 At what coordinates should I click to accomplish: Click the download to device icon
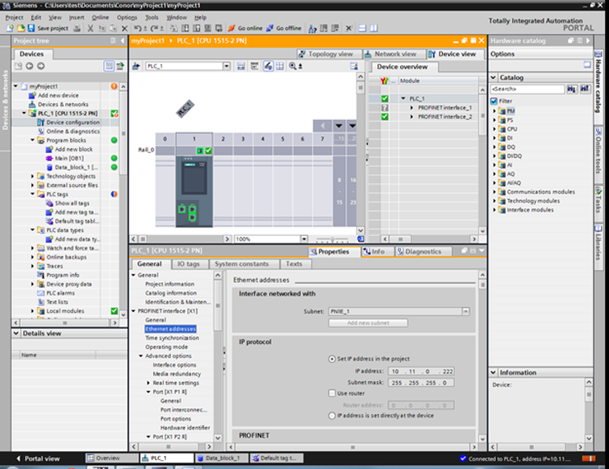(x=186, y=28)
